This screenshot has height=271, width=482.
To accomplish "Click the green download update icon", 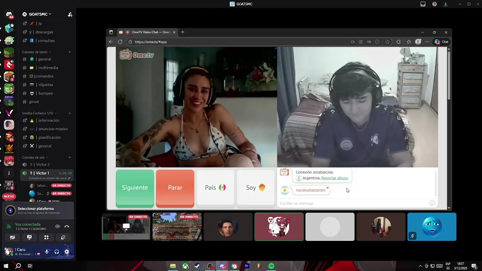I will coord(446,4).
